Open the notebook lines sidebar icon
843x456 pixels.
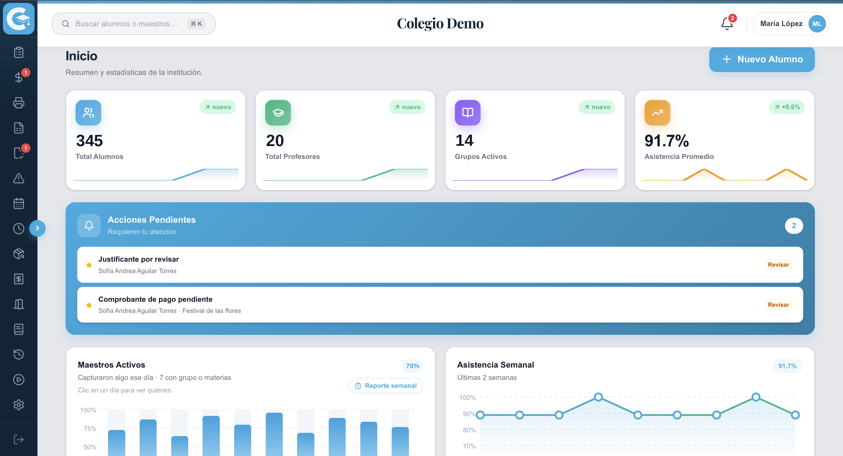(19, 329)
